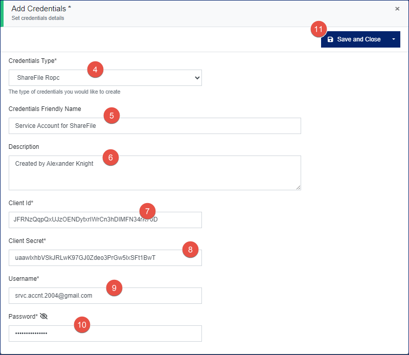Click the close X of Add Credentials dialog

tap(397, 9)
